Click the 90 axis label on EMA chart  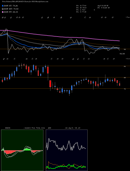(125, 49)
